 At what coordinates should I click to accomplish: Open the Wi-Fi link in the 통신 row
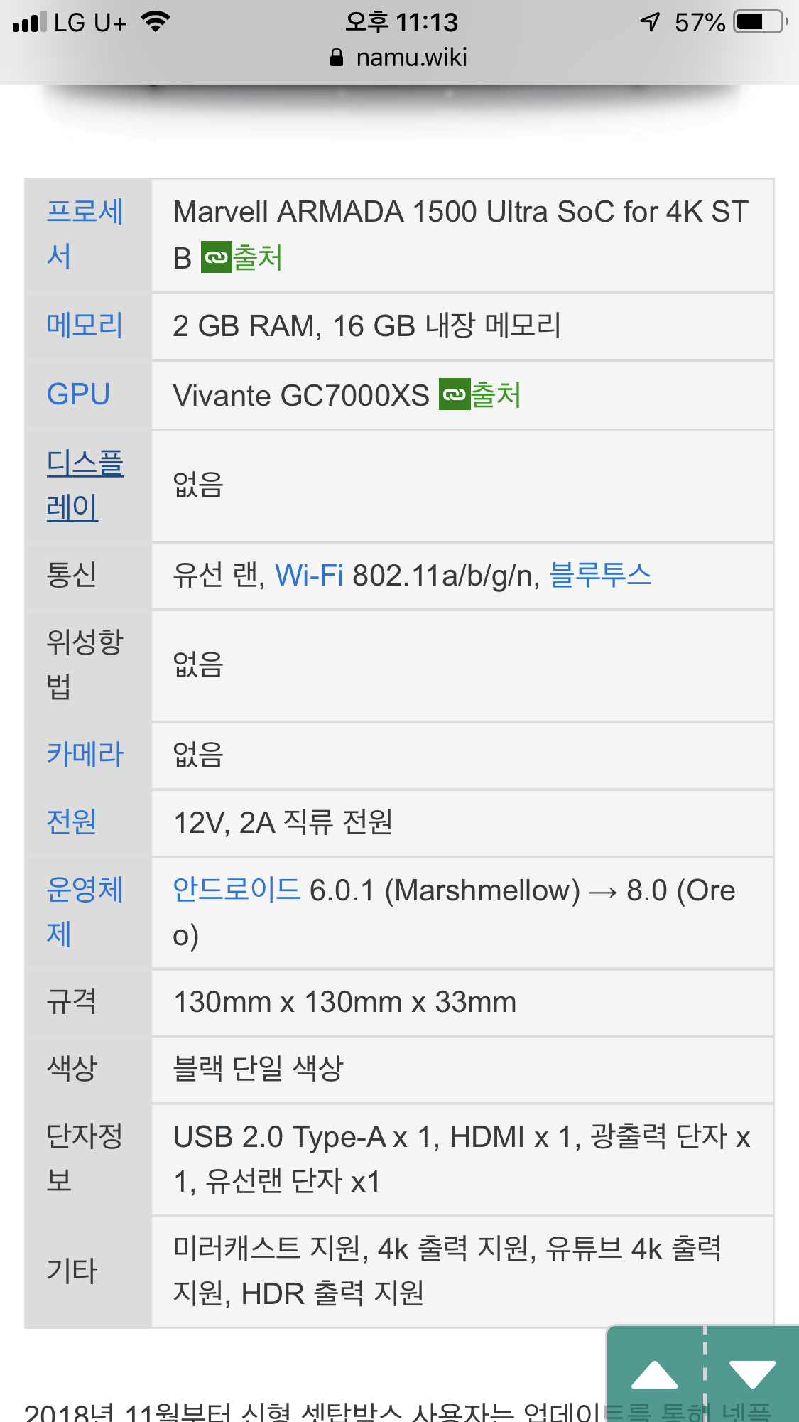pos(309,575)
